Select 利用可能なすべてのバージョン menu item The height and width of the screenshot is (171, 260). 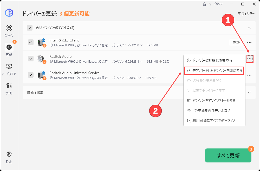click(214, 121)
